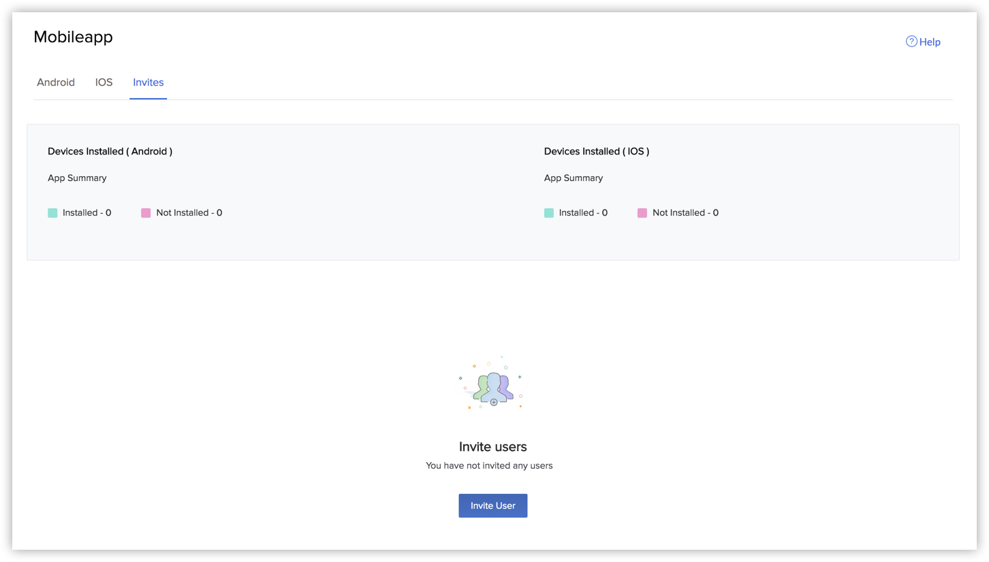Select the Invites tab
Screen dimensions: 989x562
(x=148, y=82)
